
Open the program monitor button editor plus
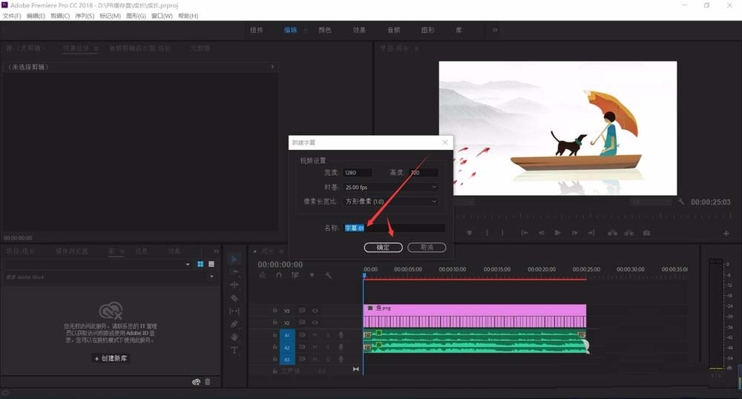[x=726, y=233]
